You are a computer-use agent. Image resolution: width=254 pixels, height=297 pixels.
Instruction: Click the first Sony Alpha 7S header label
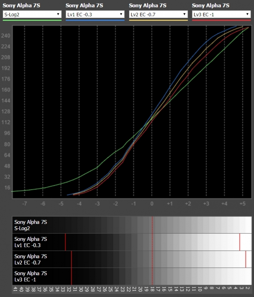(22, 6)
